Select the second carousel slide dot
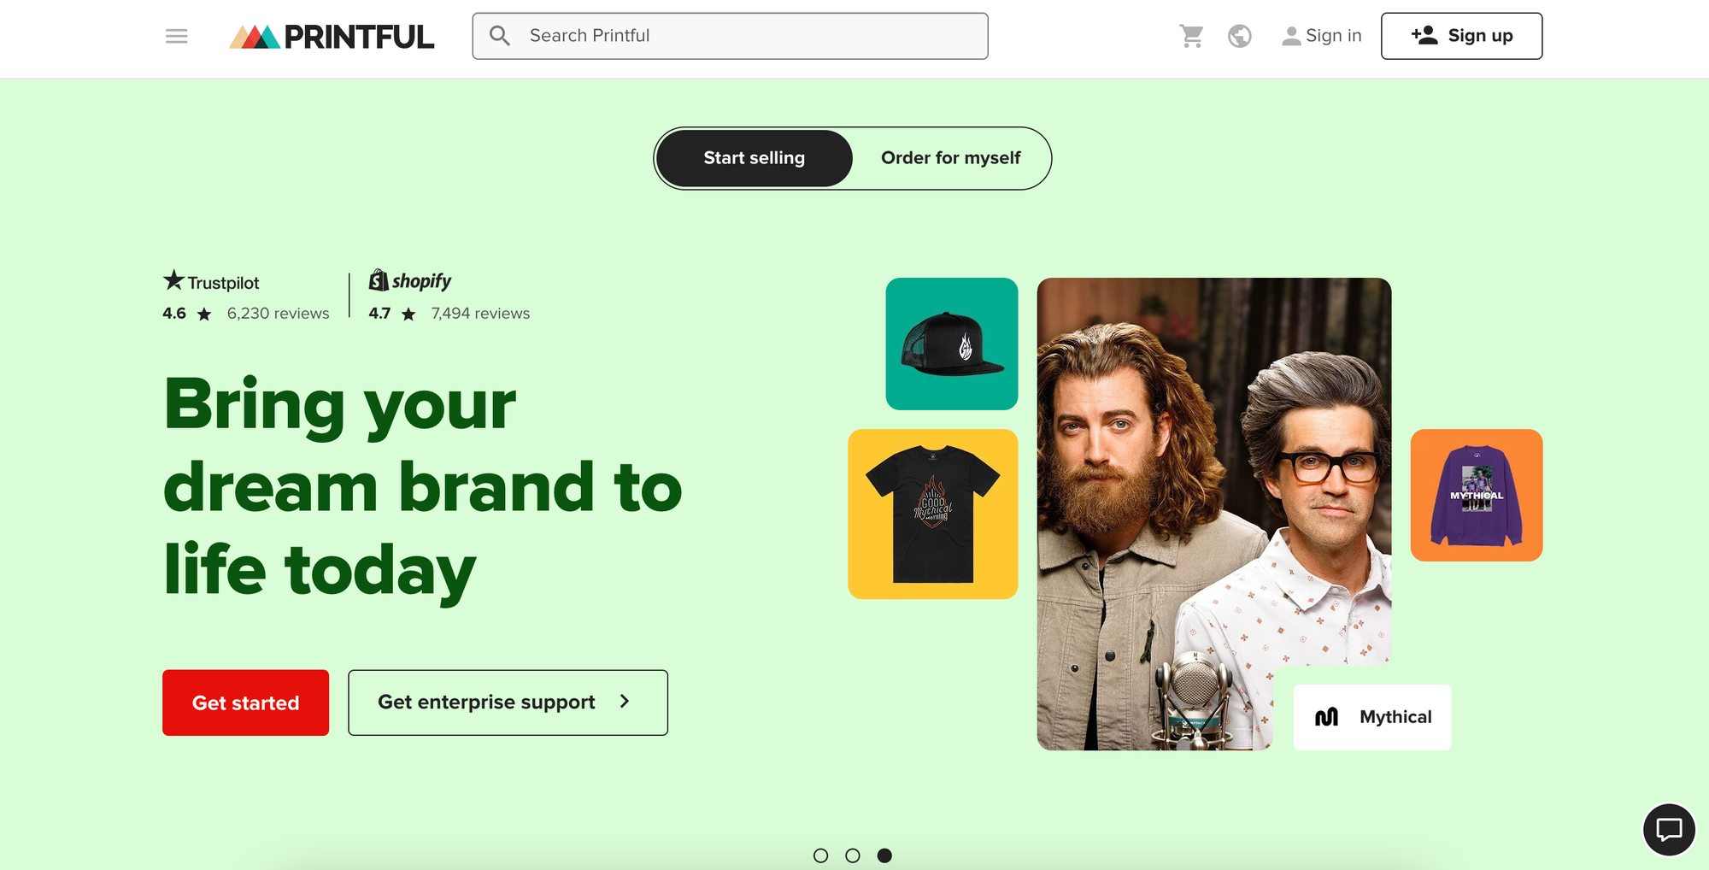The image size is (1709, 870). click(852, 855)
